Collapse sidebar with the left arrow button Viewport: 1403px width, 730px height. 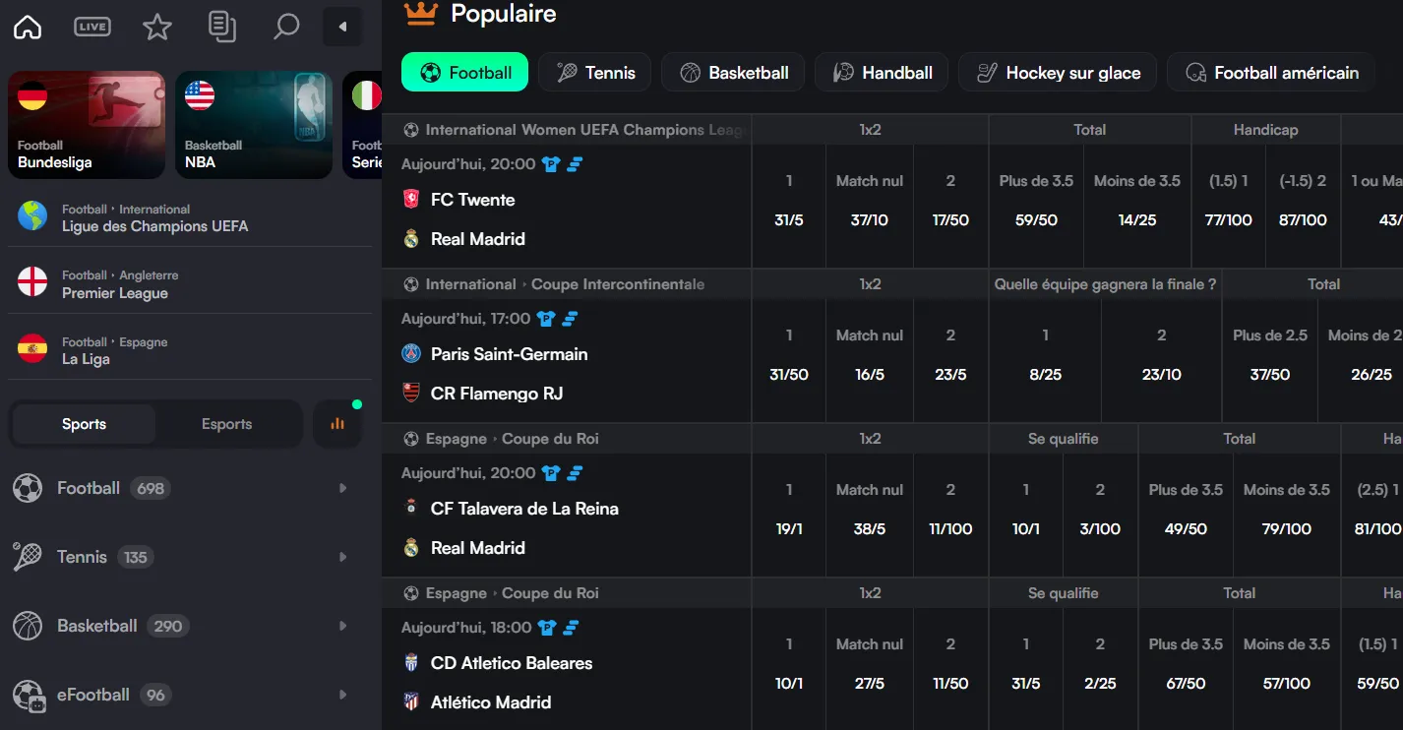tap(342, 28)
